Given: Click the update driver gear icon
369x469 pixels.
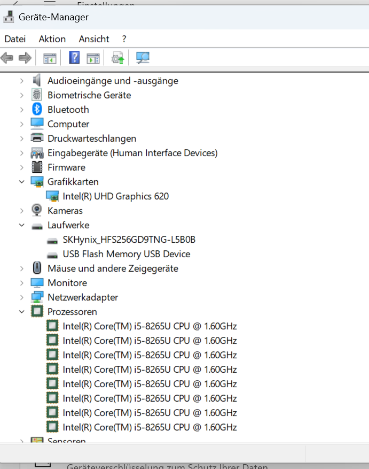Looking at the screenshot, I should pyautogui.click(x=117, y=58).
